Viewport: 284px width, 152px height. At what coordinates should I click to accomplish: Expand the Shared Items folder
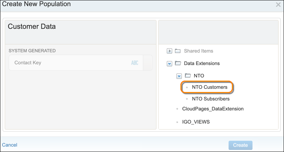(x=169, y=51)
